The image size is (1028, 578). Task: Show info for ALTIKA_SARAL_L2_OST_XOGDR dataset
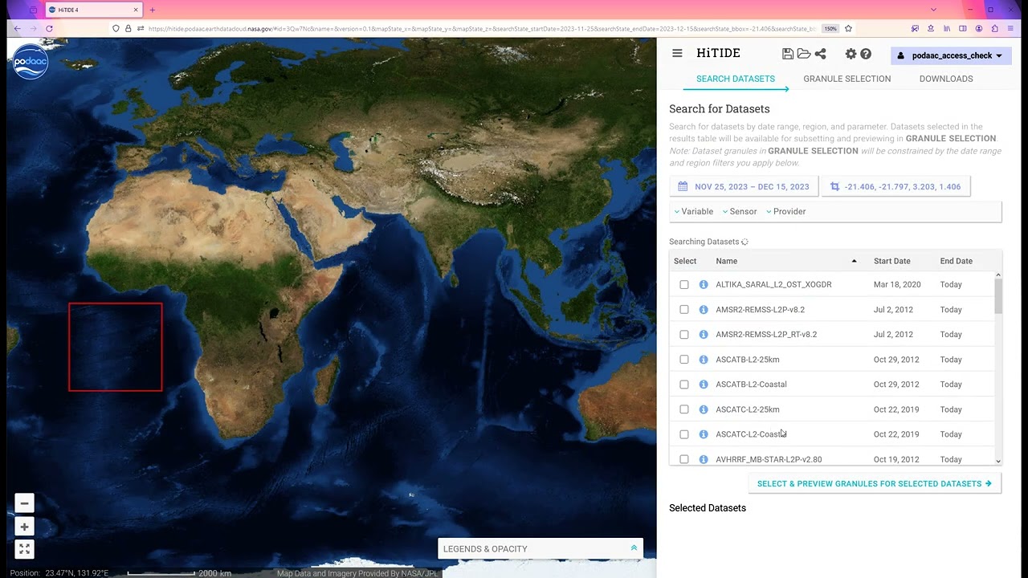tap(704, 284)
